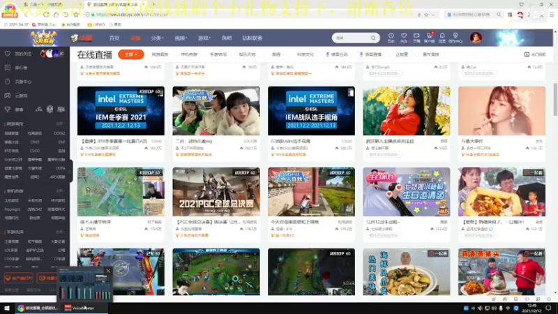This screenshot has width=558, height=314.
Task: Open the airplane map game stream thumbnail
Action: click(x=121, y=192)
